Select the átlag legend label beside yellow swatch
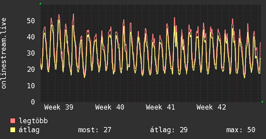266x139 pixels. tap(29, 130)
